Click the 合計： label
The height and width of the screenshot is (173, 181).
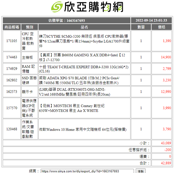click(x=145, y=163)
